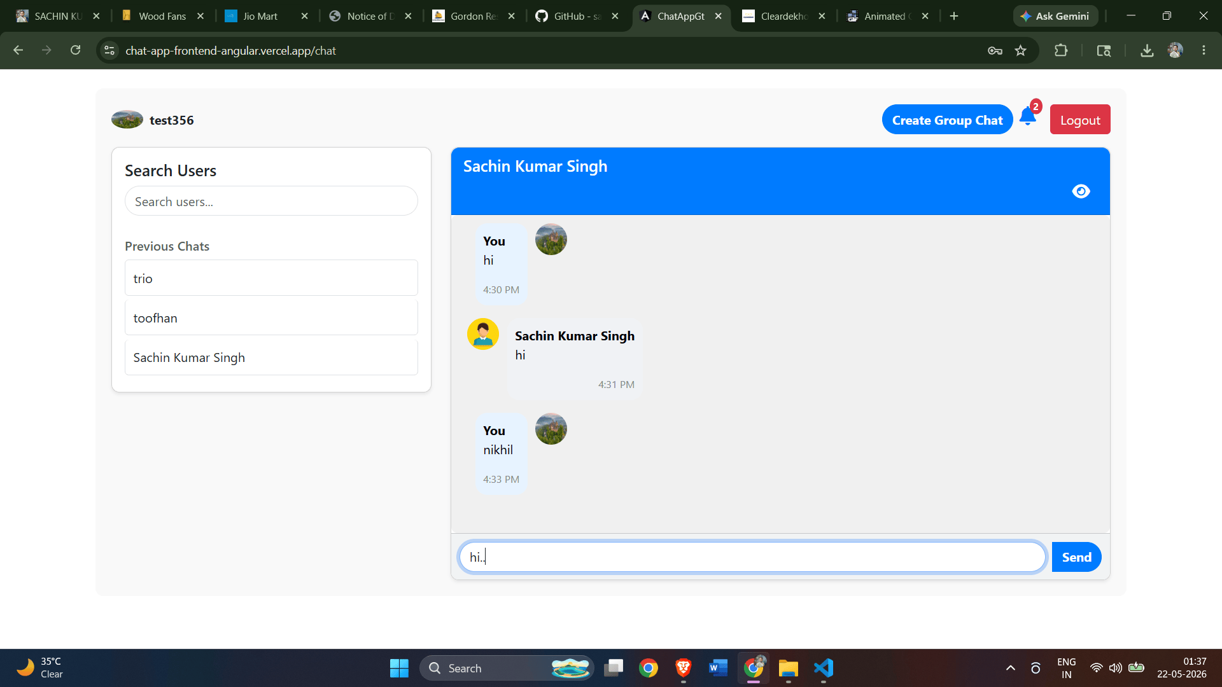View site information icon in address bar
This screenshot has width=1222, height=687.
[x=109, y=50]
